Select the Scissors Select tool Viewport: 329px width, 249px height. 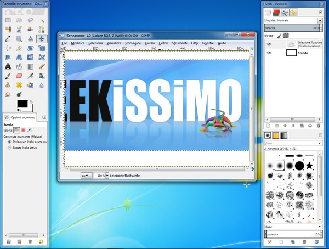(x=19, y=30)
